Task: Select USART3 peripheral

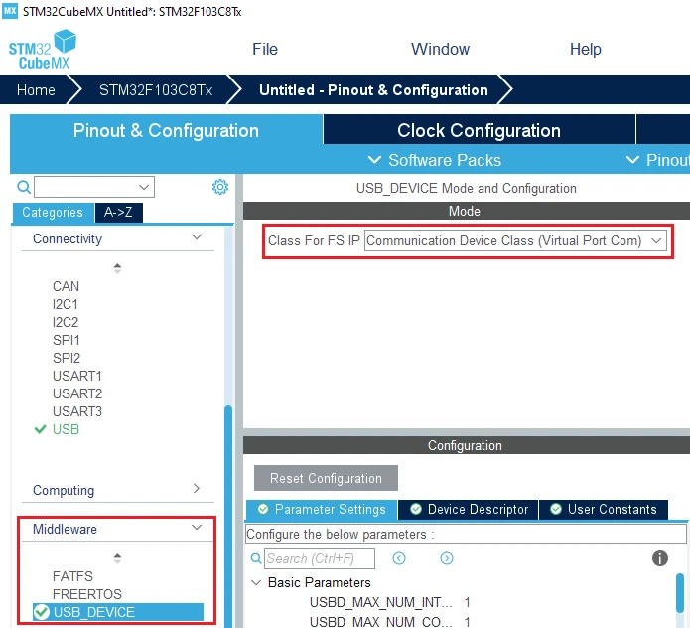Action: point(77,411)
